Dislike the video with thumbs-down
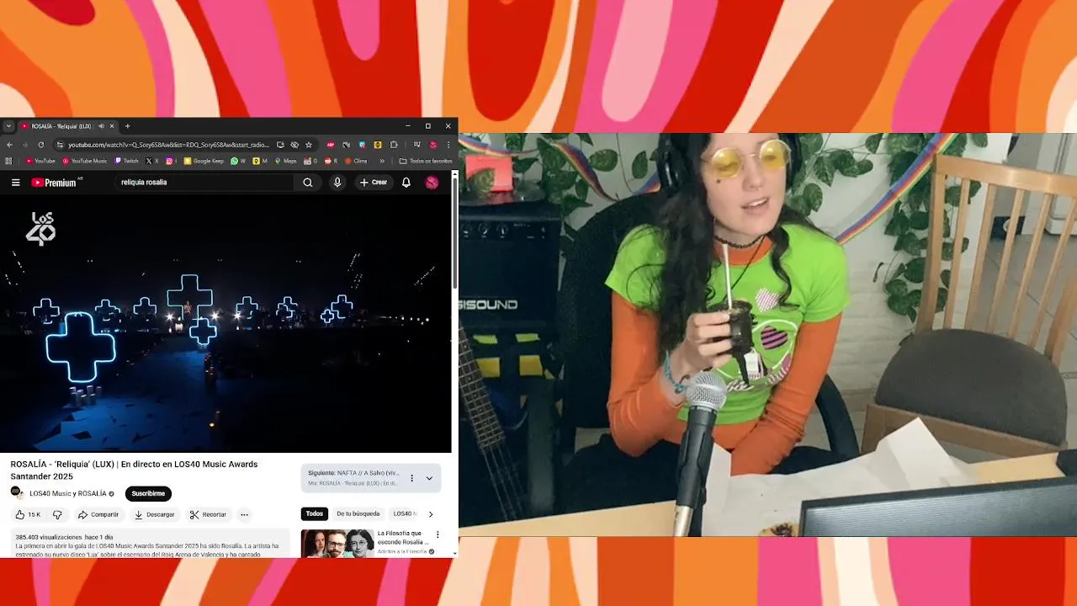 tap(57, 514)
